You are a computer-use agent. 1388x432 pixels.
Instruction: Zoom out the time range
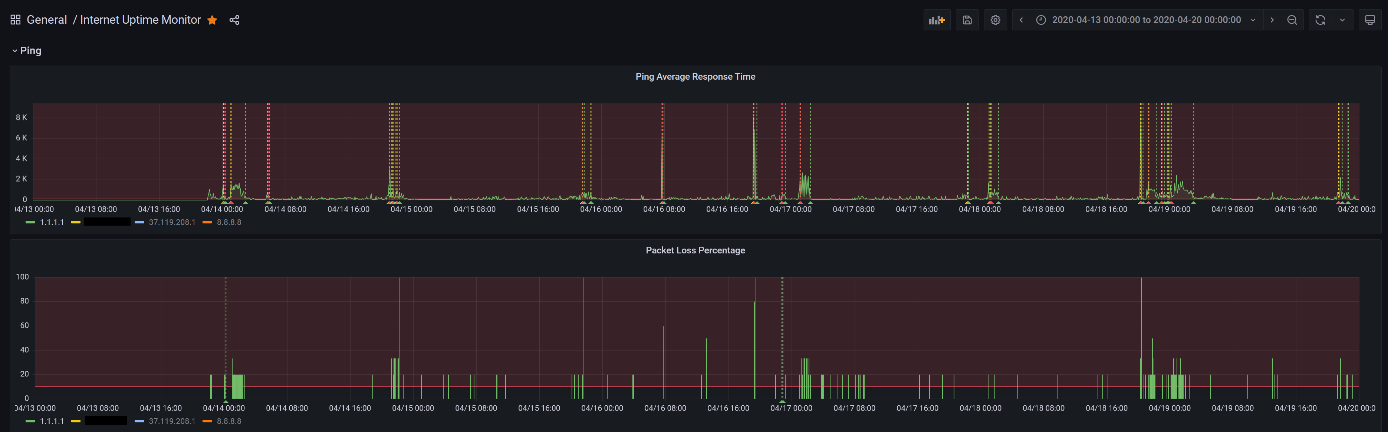1292,20
